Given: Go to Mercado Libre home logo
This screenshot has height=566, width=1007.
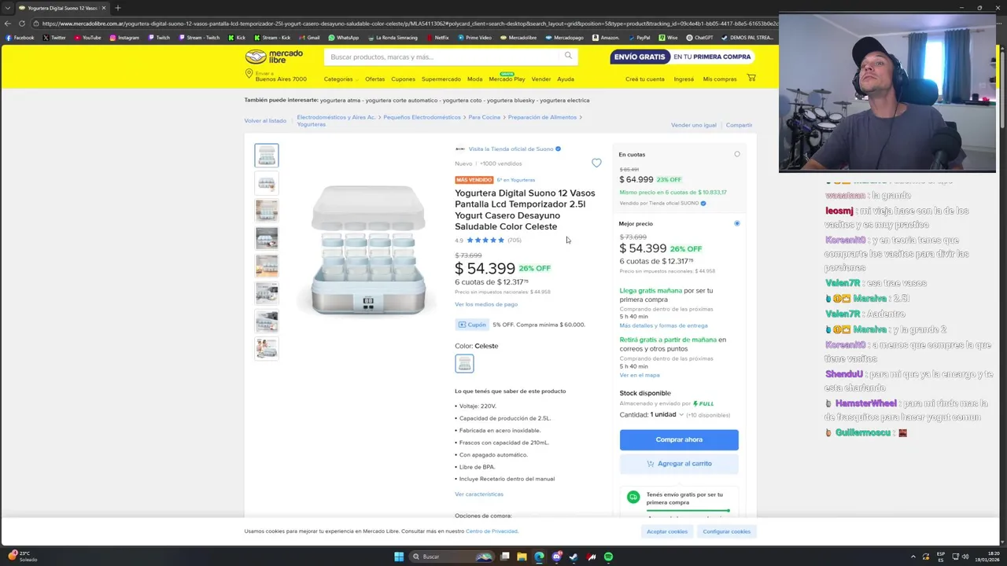Looking at the screenshot, I should pos(274,57).
